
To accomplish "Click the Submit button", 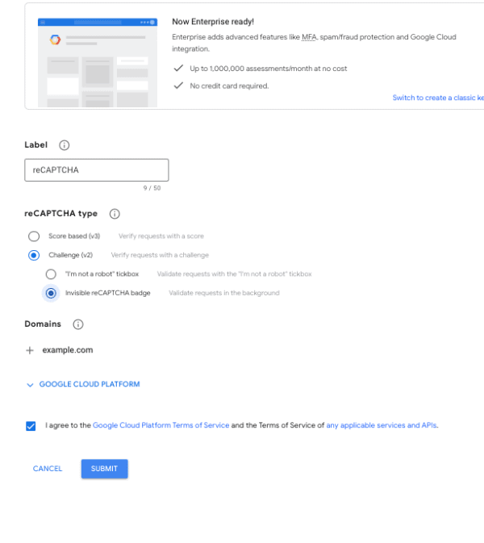I will (105, 469).
